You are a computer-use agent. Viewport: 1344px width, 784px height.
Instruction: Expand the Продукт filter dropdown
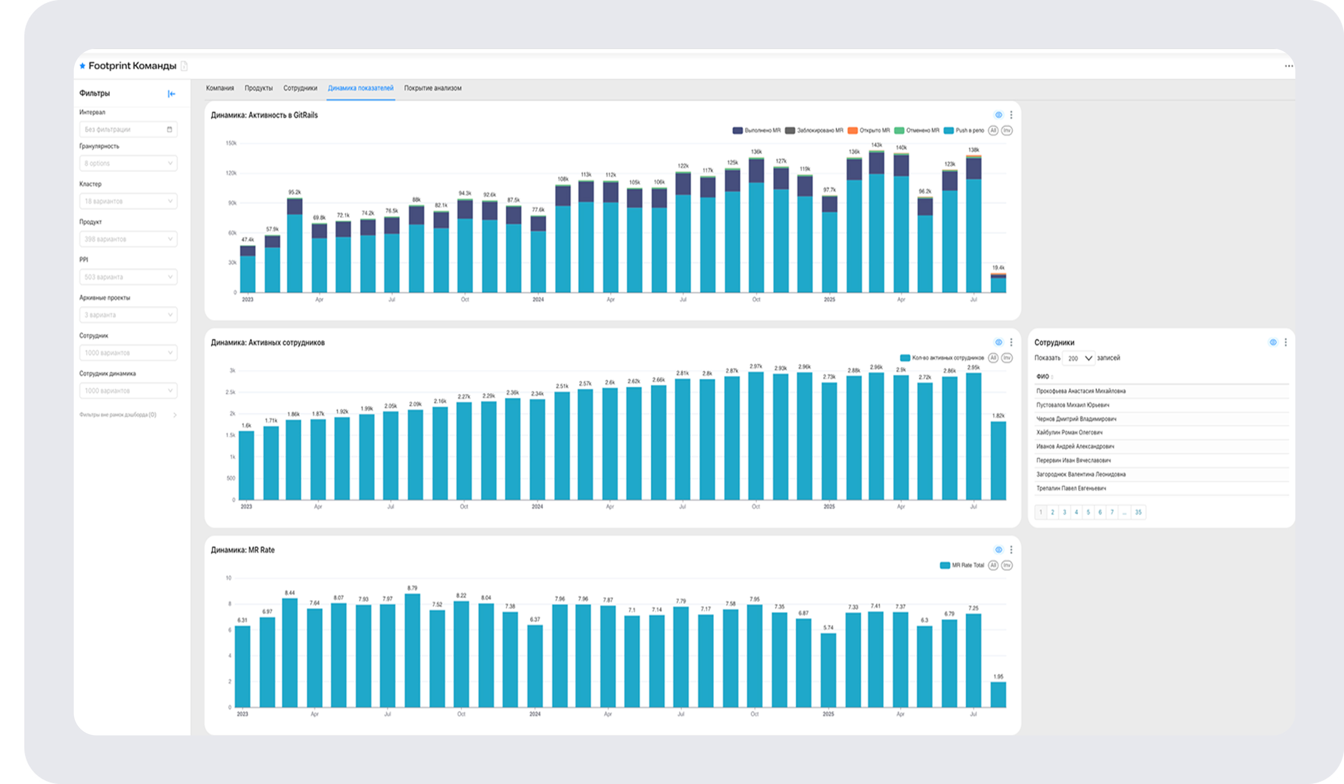[128, 239]
